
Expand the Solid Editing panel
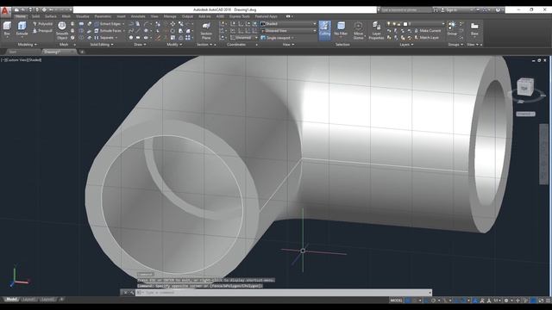click(x=102, y=45)
